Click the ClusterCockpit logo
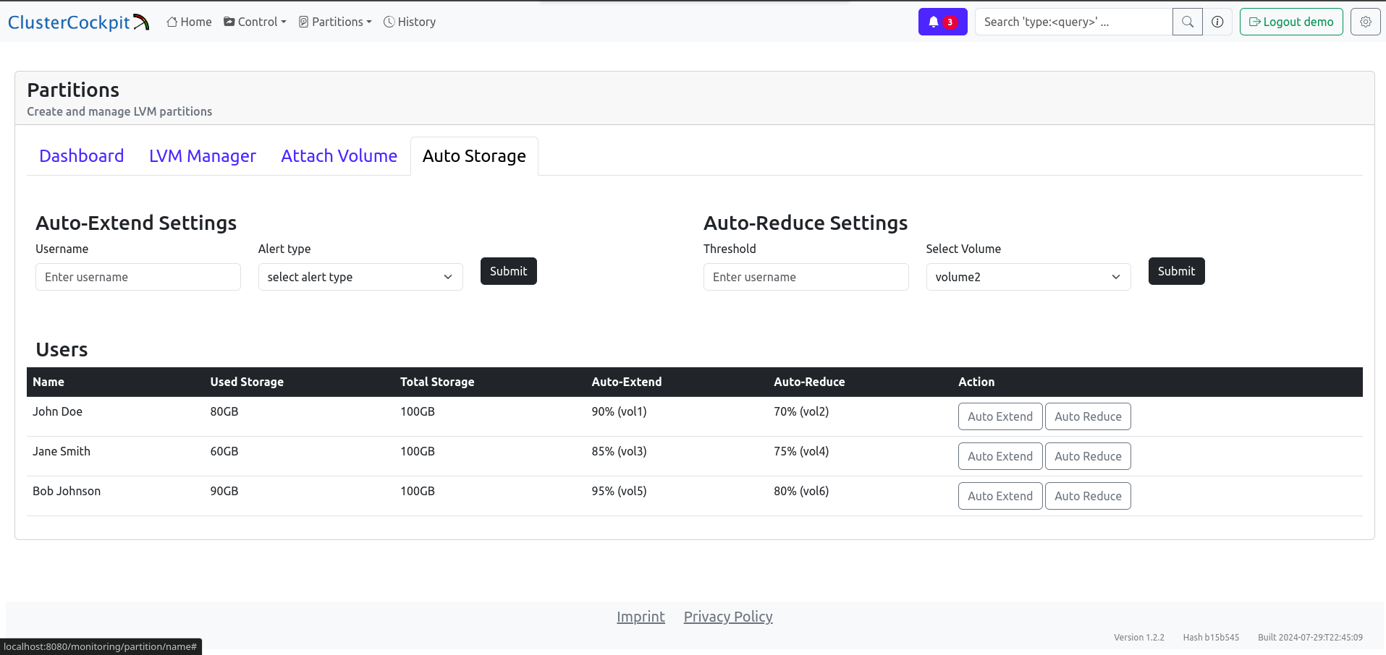1386x655 pixels. (x=78, y=22)
